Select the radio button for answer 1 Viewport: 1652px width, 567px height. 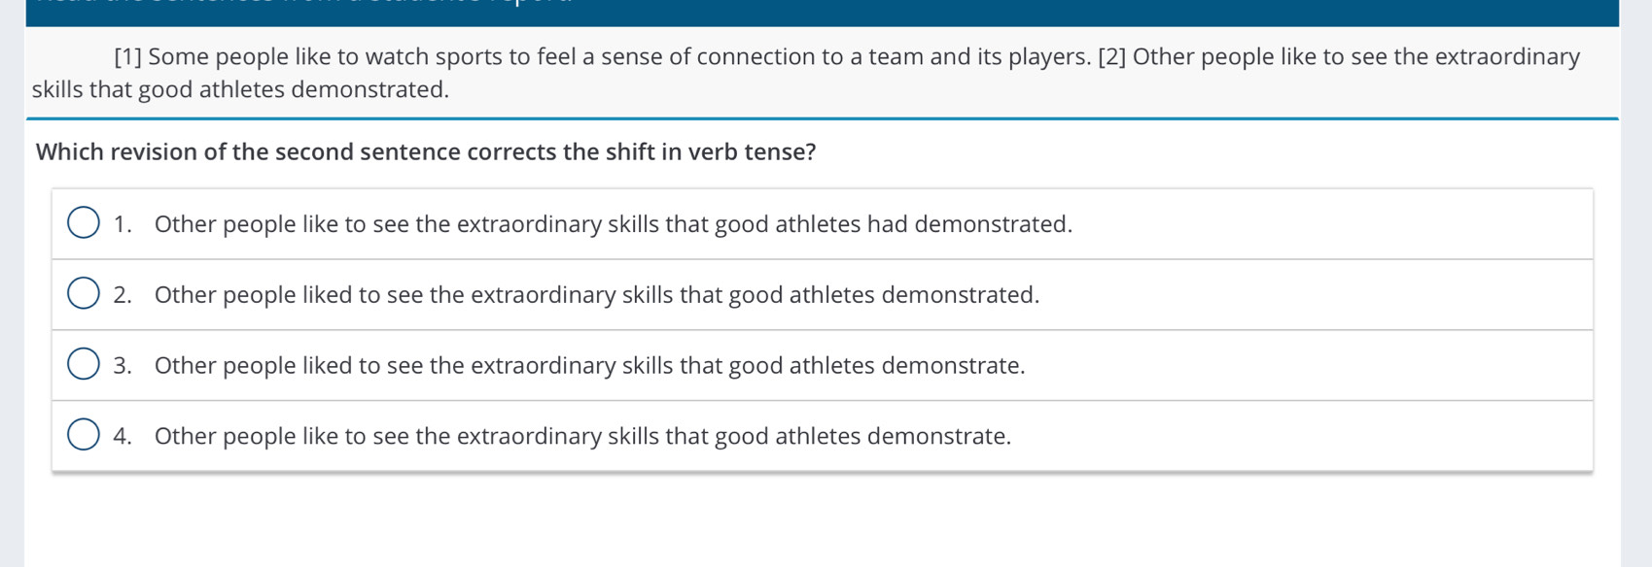tap(84, 223)
